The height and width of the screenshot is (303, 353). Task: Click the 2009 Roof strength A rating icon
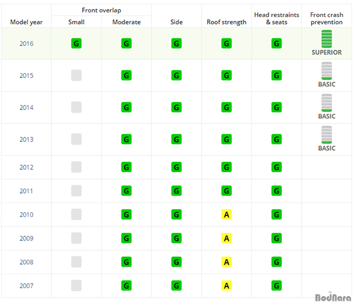[226, 238]
